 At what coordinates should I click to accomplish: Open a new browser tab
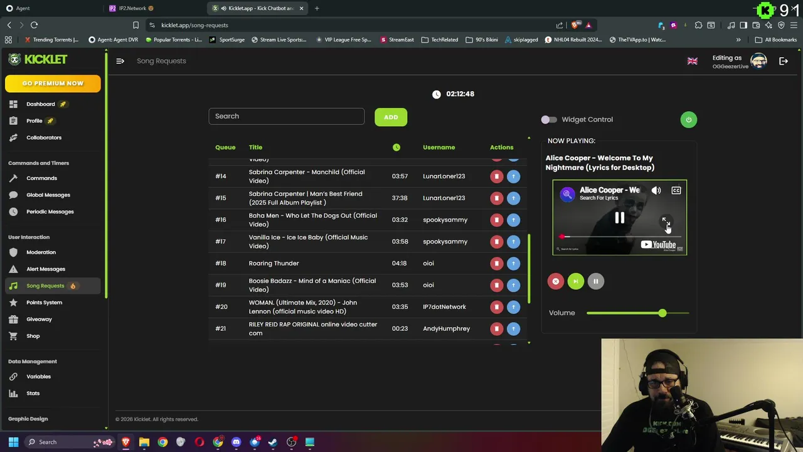(317, 8)
